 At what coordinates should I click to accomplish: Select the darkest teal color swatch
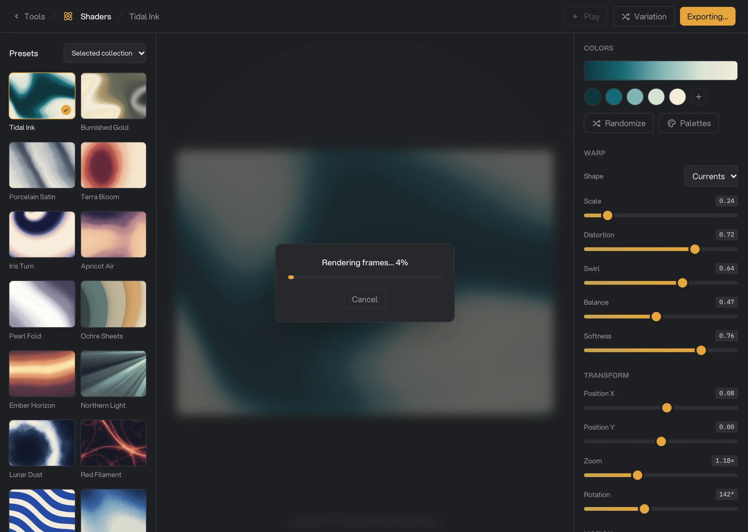click(592, 97)
